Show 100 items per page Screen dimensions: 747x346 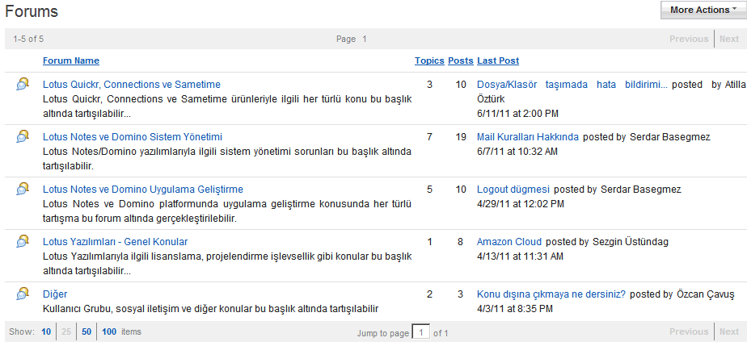coord(109,331)
